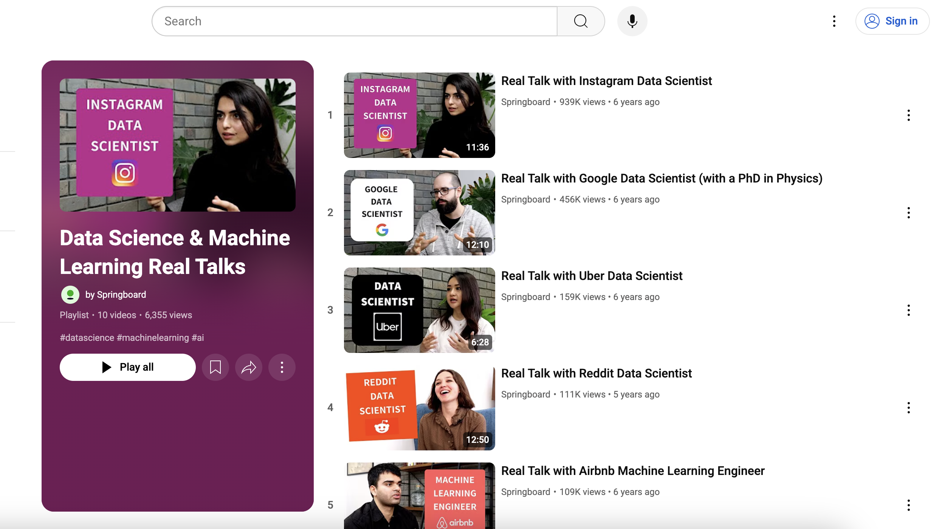
Task: Open action menu for Instagram Data Scientist video
Action: (908, 115)
